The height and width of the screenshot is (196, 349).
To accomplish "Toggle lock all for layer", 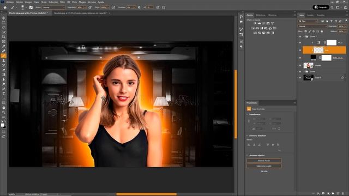I will 322,32.
